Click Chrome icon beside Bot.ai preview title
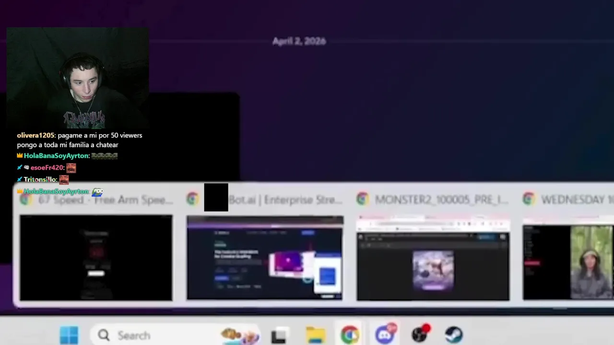Viewport: 614px width, 345px height. click(x=193, y=199)
